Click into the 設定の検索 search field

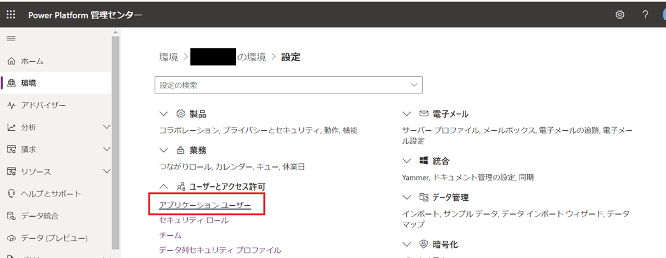(288, 85)
